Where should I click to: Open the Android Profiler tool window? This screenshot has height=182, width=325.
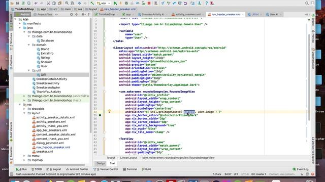[x=77, y=169]
